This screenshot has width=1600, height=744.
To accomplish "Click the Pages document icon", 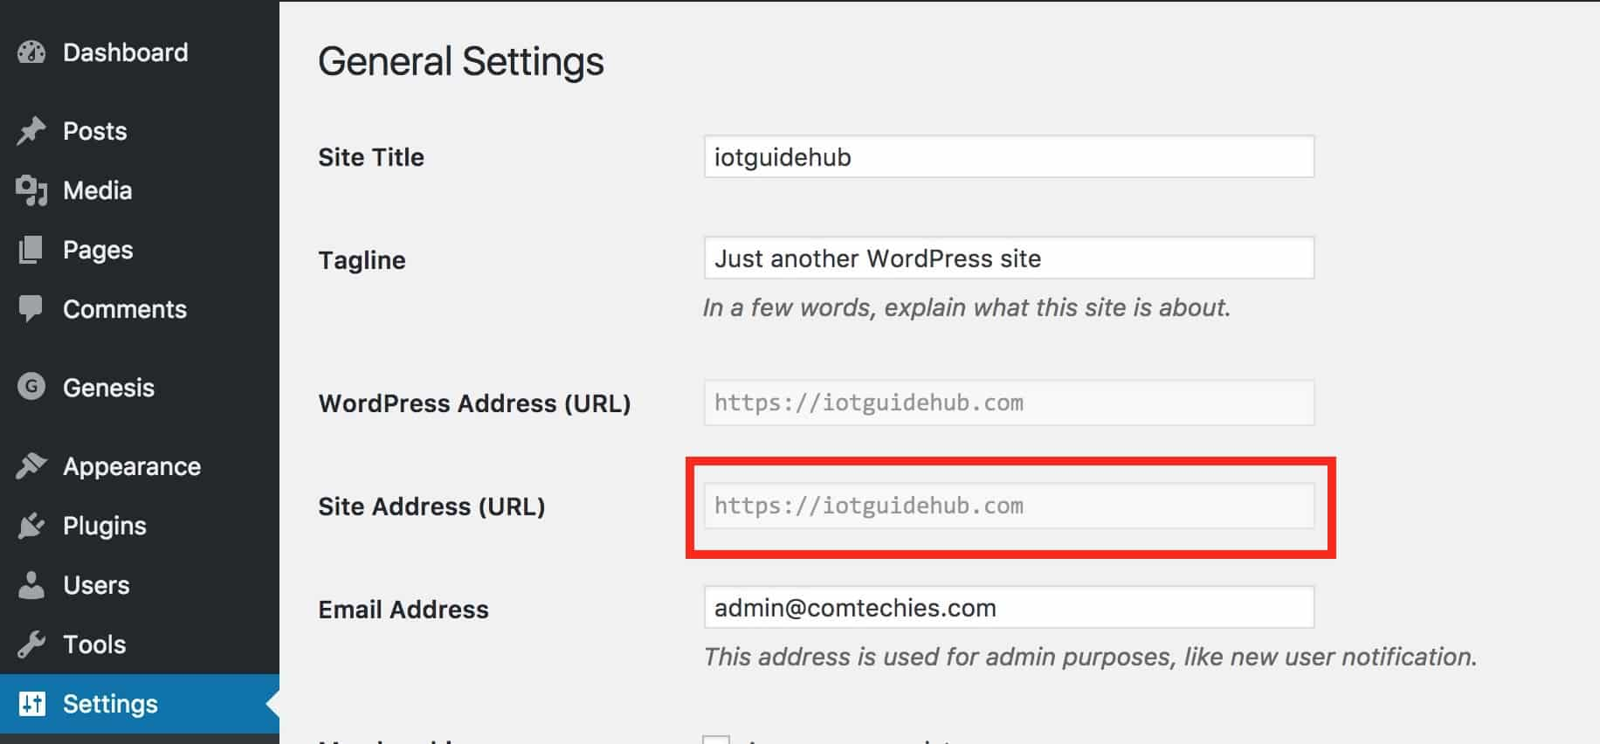I will click(x=31, y=249).
